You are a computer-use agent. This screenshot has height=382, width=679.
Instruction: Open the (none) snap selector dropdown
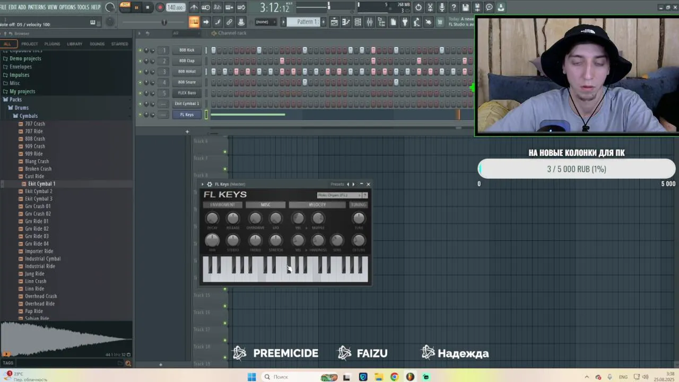[x=266, y=22]
